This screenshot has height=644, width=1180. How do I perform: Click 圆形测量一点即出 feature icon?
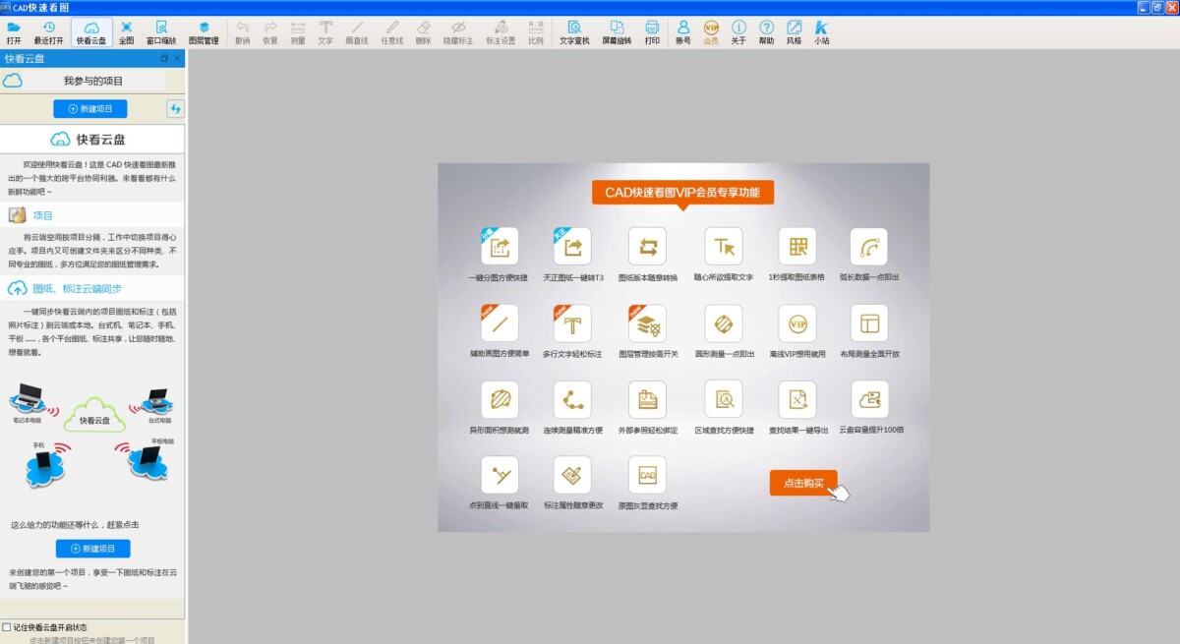pyautogui.click(x=724, y=322)
